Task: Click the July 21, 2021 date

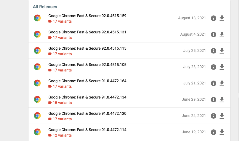Action: point(194,83)
